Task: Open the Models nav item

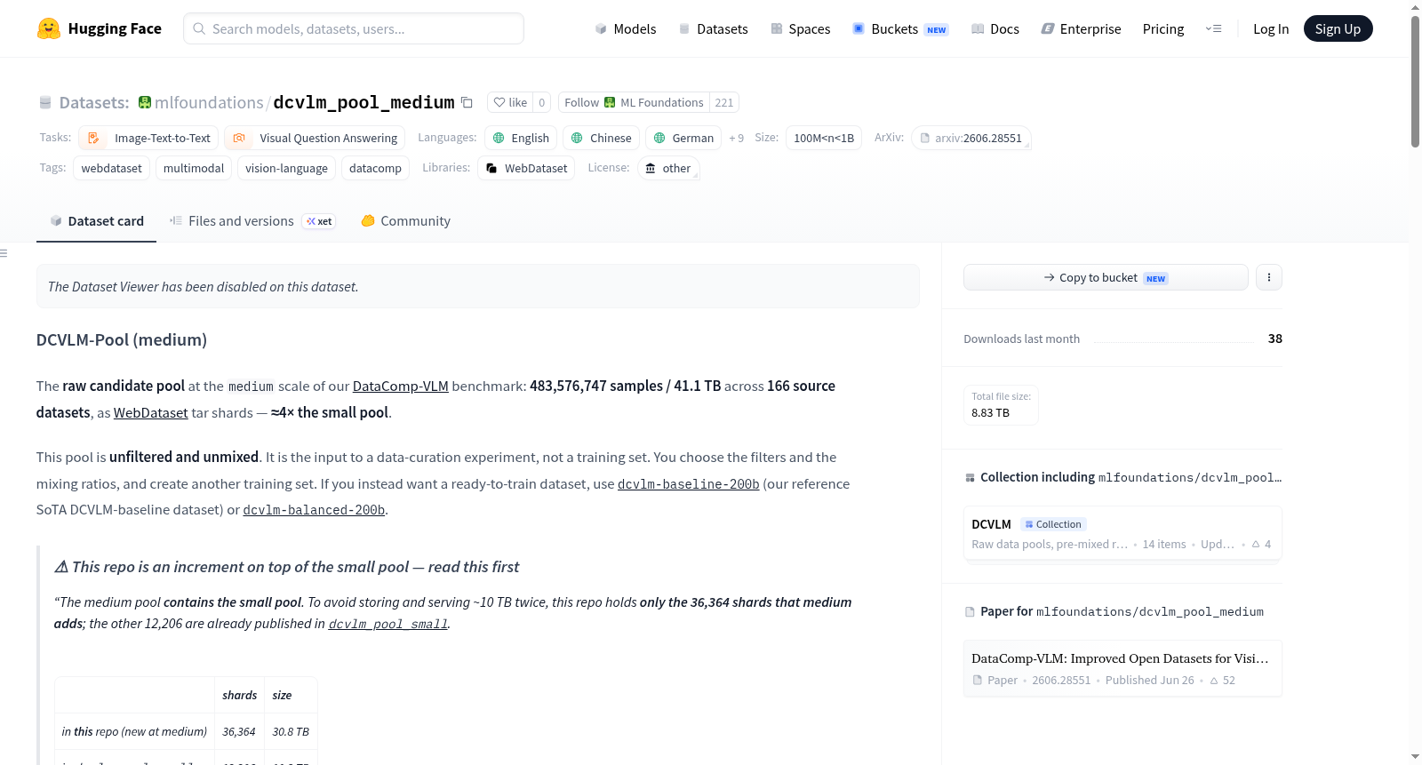Action: point(625,28)
